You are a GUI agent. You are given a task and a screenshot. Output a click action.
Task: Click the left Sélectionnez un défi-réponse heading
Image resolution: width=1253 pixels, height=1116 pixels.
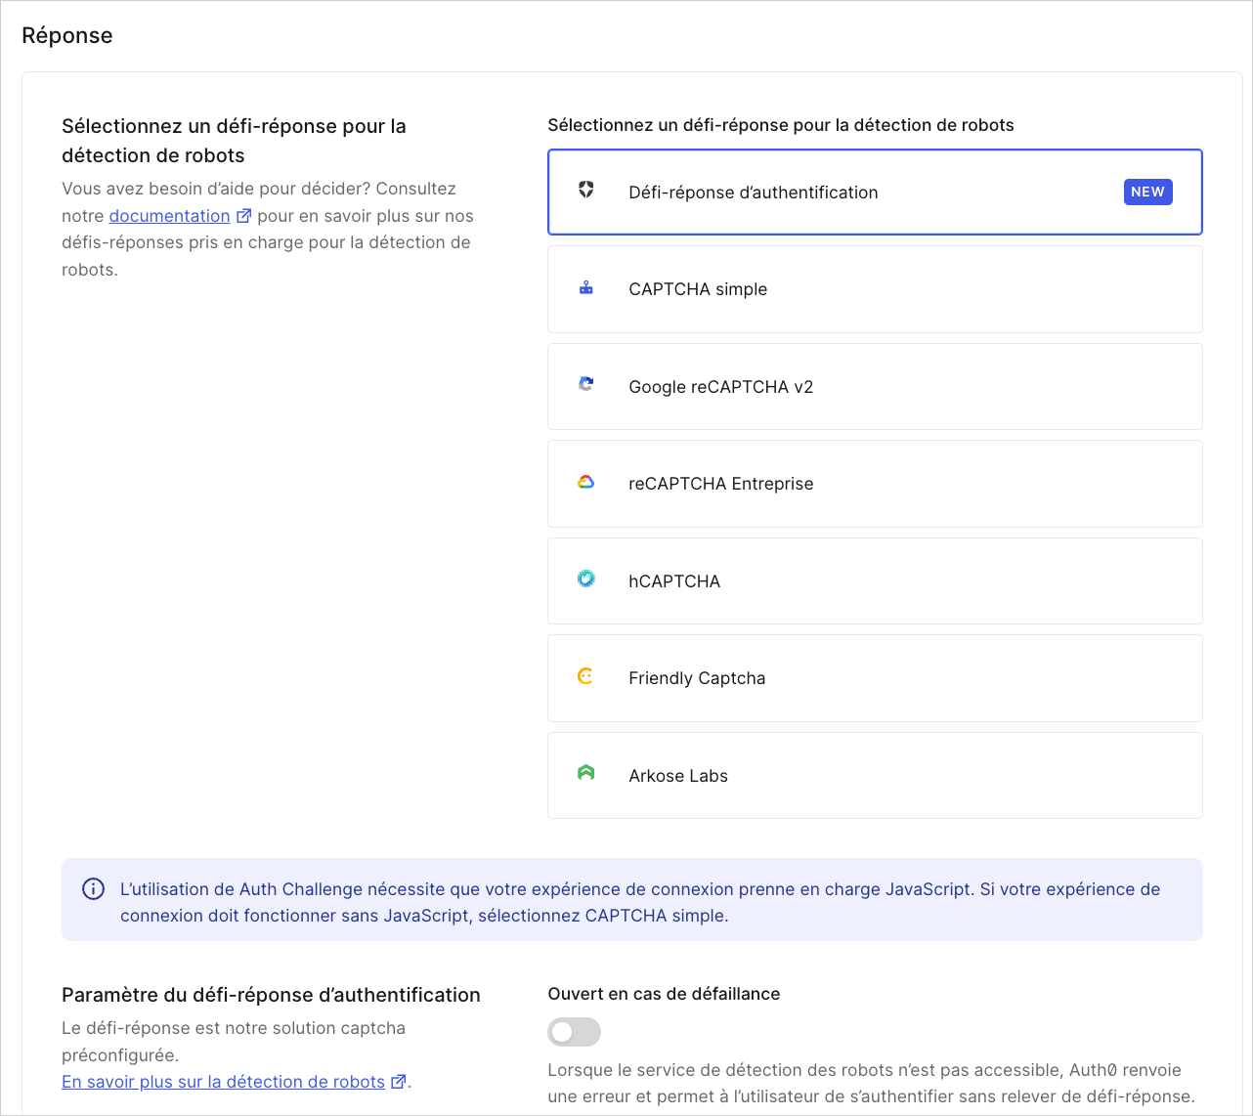tap(234, 141)
